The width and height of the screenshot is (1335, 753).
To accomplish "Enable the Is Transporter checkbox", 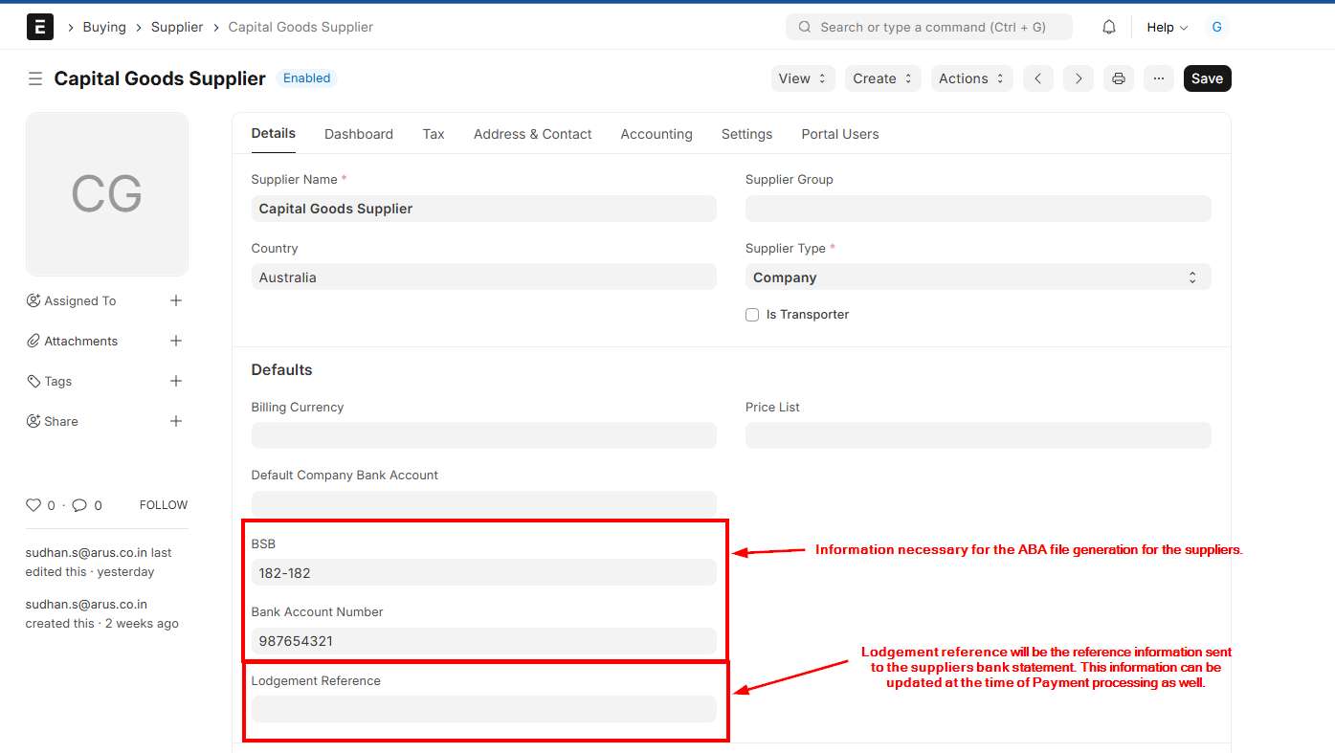I will point(752,315).
